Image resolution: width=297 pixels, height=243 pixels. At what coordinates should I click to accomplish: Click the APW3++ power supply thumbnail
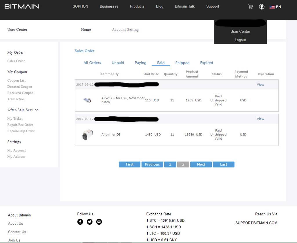pos(87,100)
